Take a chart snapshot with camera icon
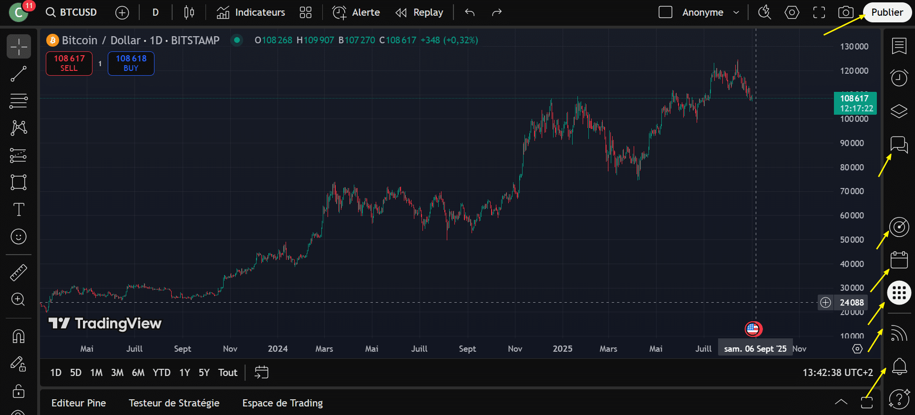This screenshot has height=415, width=915. tap(845, 12)
